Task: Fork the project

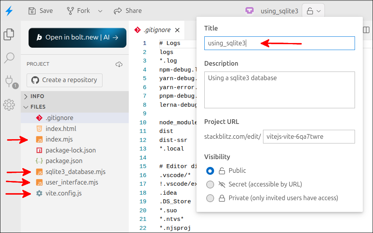Action: (x=78, y=11)
